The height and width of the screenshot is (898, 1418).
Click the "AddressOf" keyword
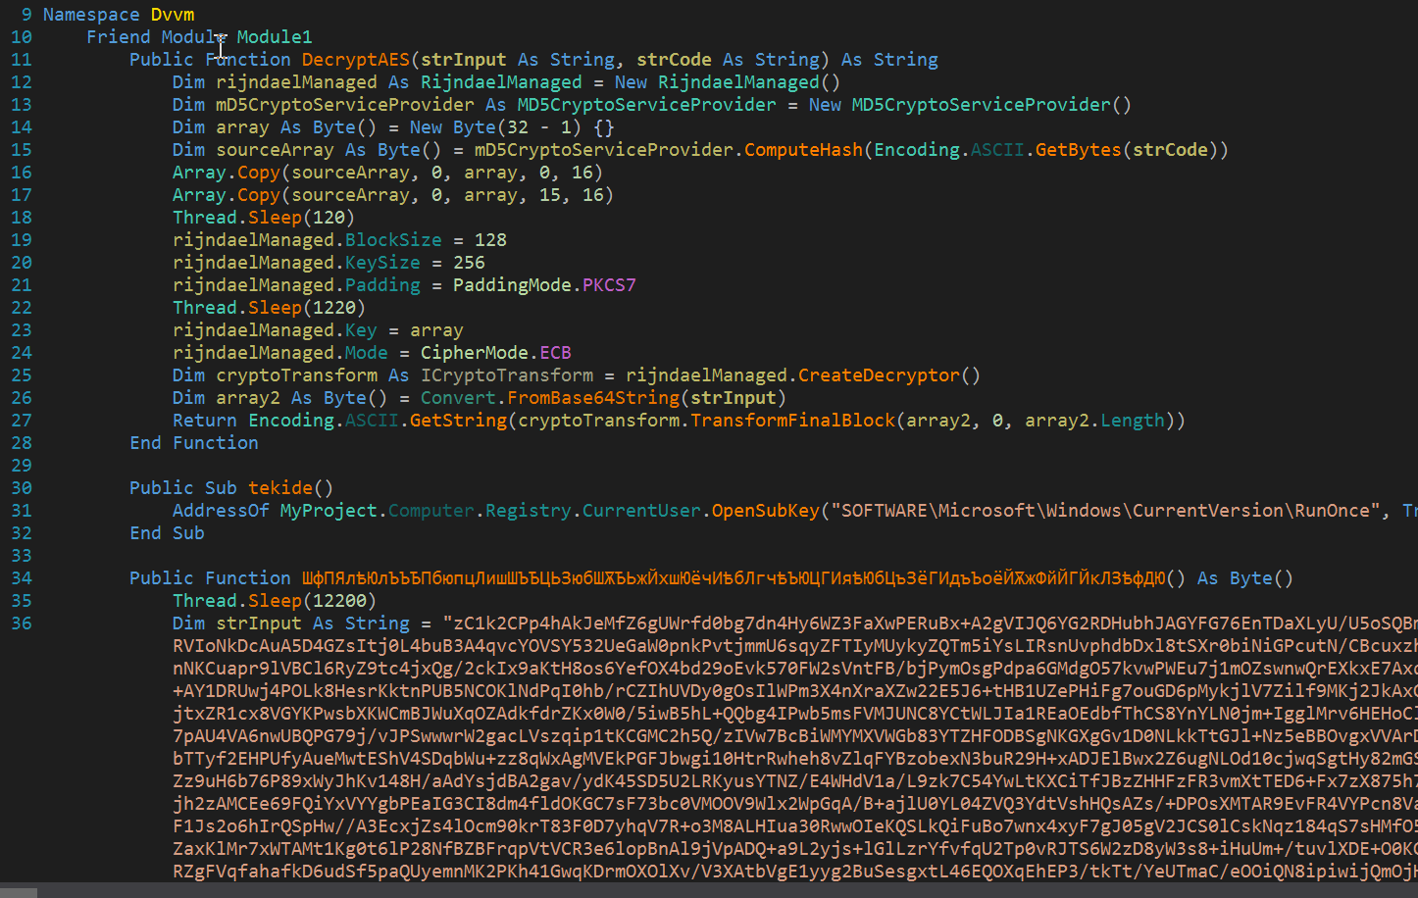[221, 511]
